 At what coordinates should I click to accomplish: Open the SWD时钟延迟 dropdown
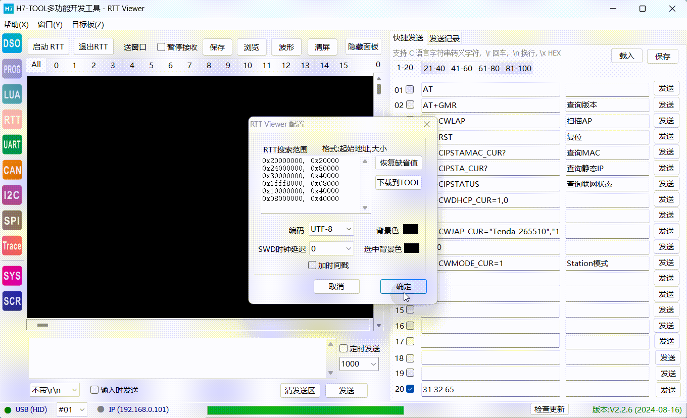[331, 249]
